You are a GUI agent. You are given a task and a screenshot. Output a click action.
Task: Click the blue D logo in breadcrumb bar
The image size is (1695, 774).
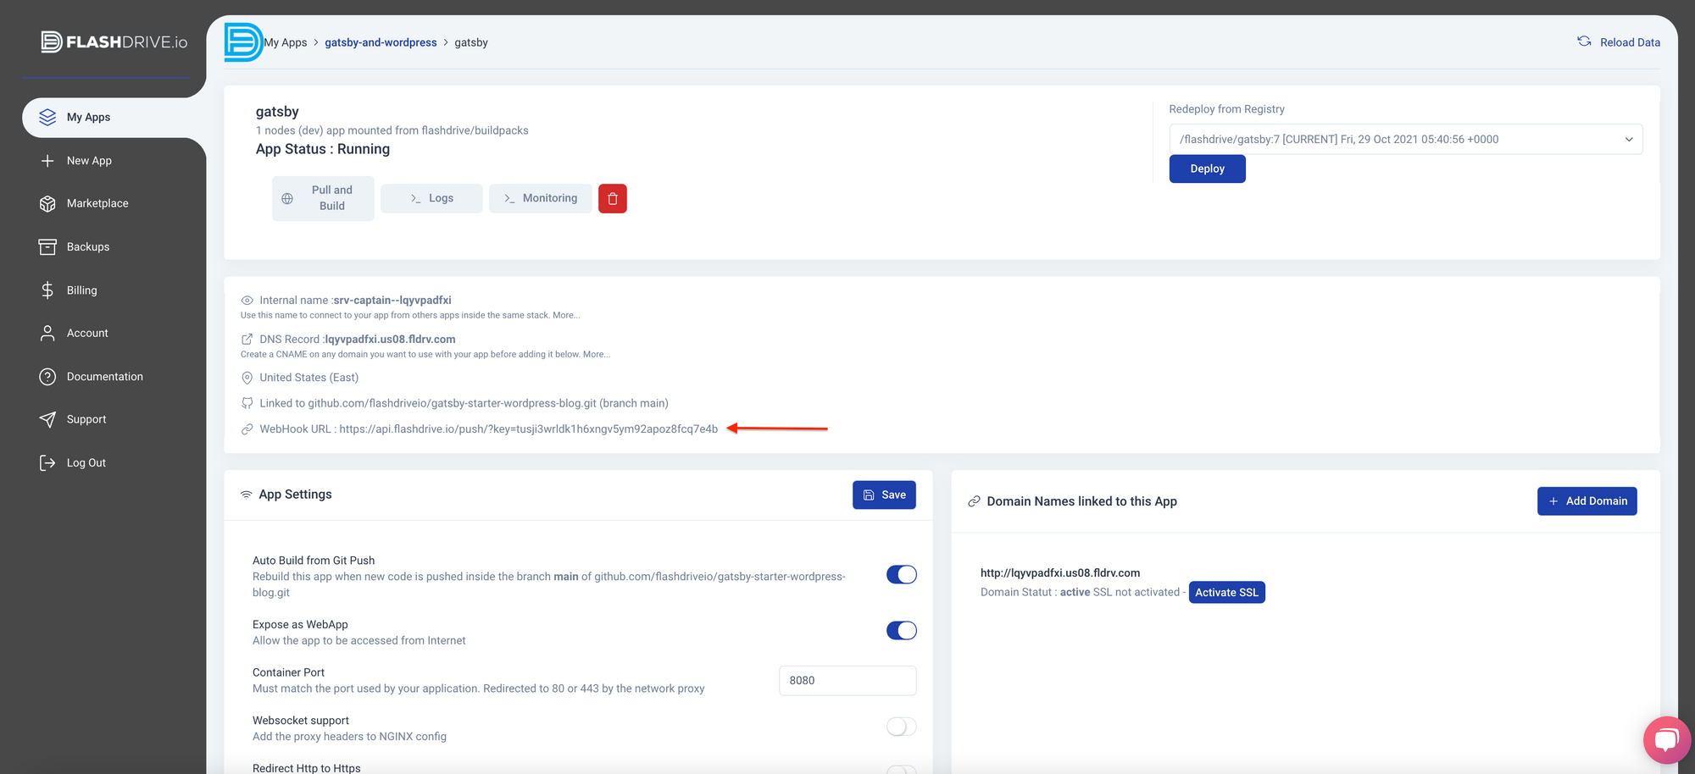243,42
